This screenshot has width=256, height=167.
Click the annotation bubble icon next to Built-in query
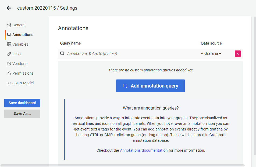[62, 53]
